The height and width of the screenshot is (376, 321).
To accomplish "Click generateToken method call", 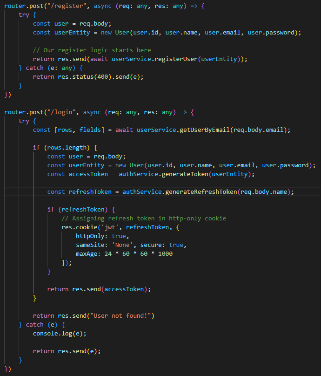I will point(185,174).
